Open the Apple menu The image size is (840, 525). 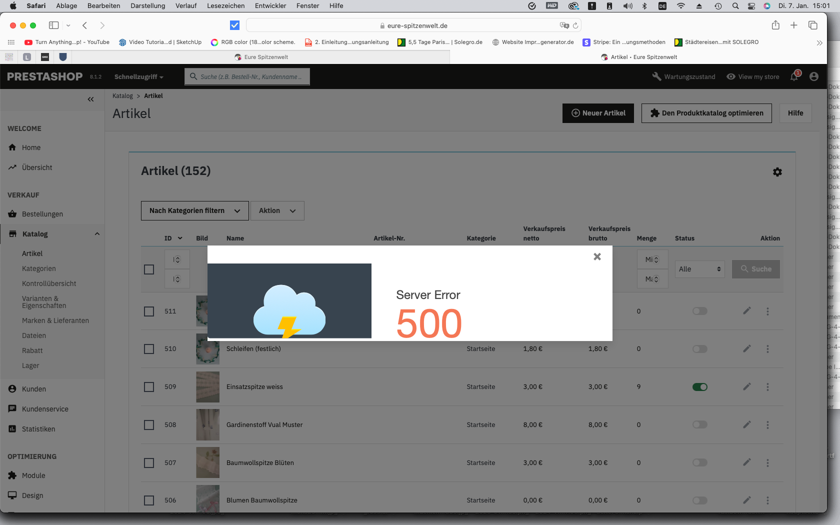(13, 6)
